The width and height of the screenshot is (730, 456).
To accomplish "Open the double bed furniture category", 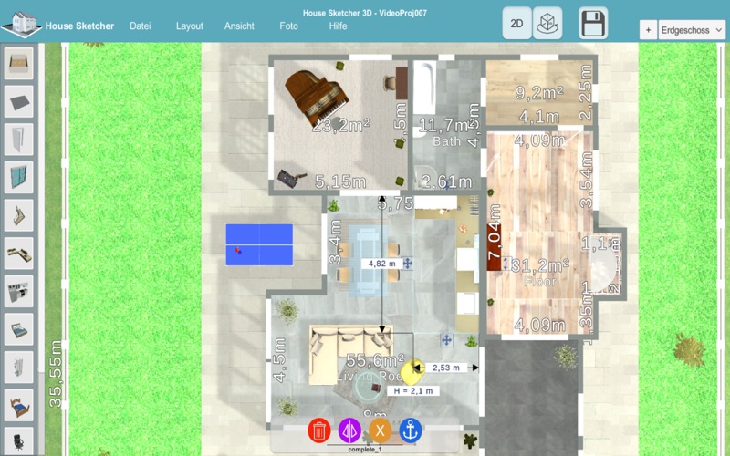I will point(18,329).
